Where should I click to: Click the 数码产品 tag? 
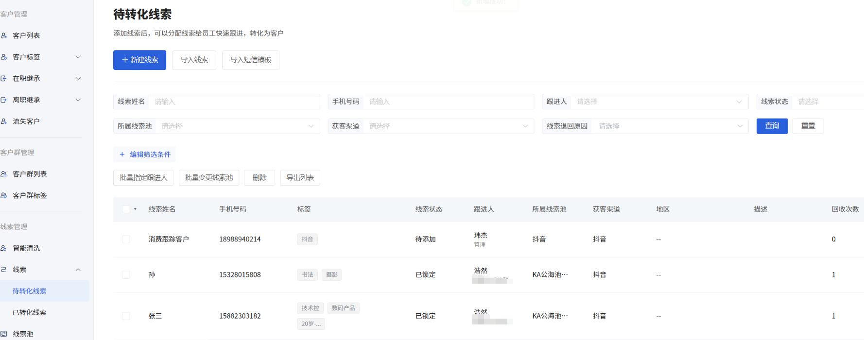click(343, 308)
